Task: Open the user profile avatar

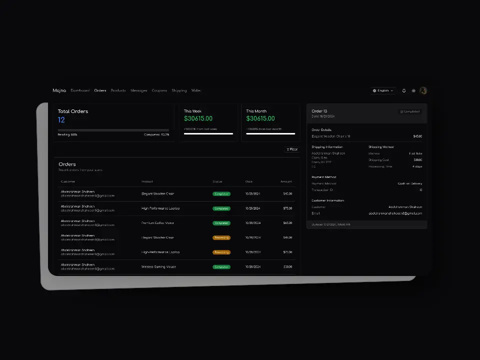Action: pos(423,90)
